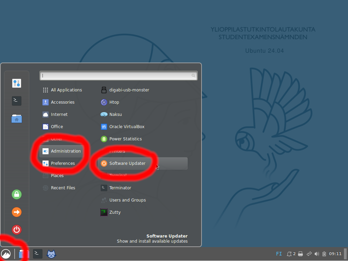Launch the Zutty terminal

115,212
